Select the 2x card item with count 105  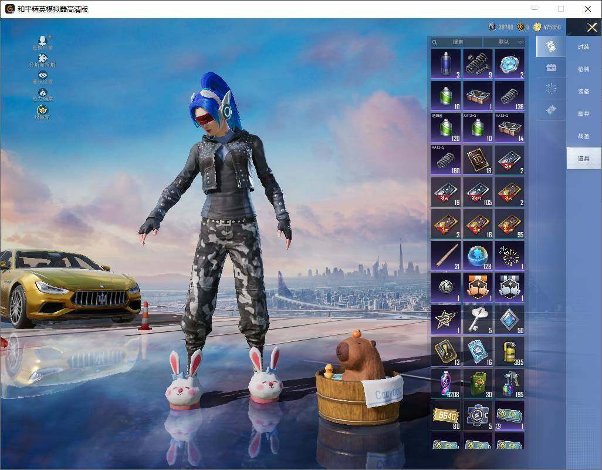click(x=478, y=192)
